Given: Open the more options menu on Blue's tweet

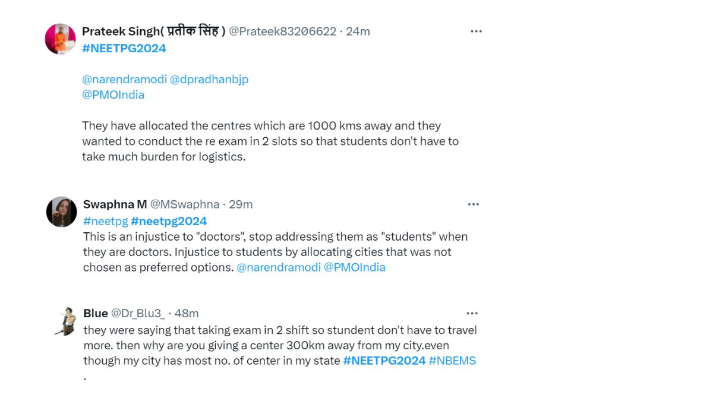Looking at the screenshot, I should (472, 312).
